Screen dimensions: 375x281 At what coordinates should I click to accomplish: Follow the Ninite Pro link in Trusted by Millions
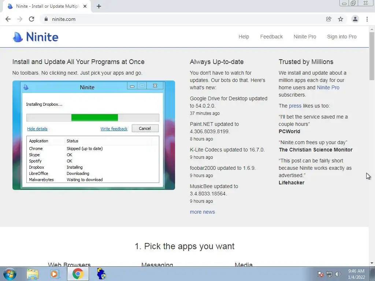[328, 87]
